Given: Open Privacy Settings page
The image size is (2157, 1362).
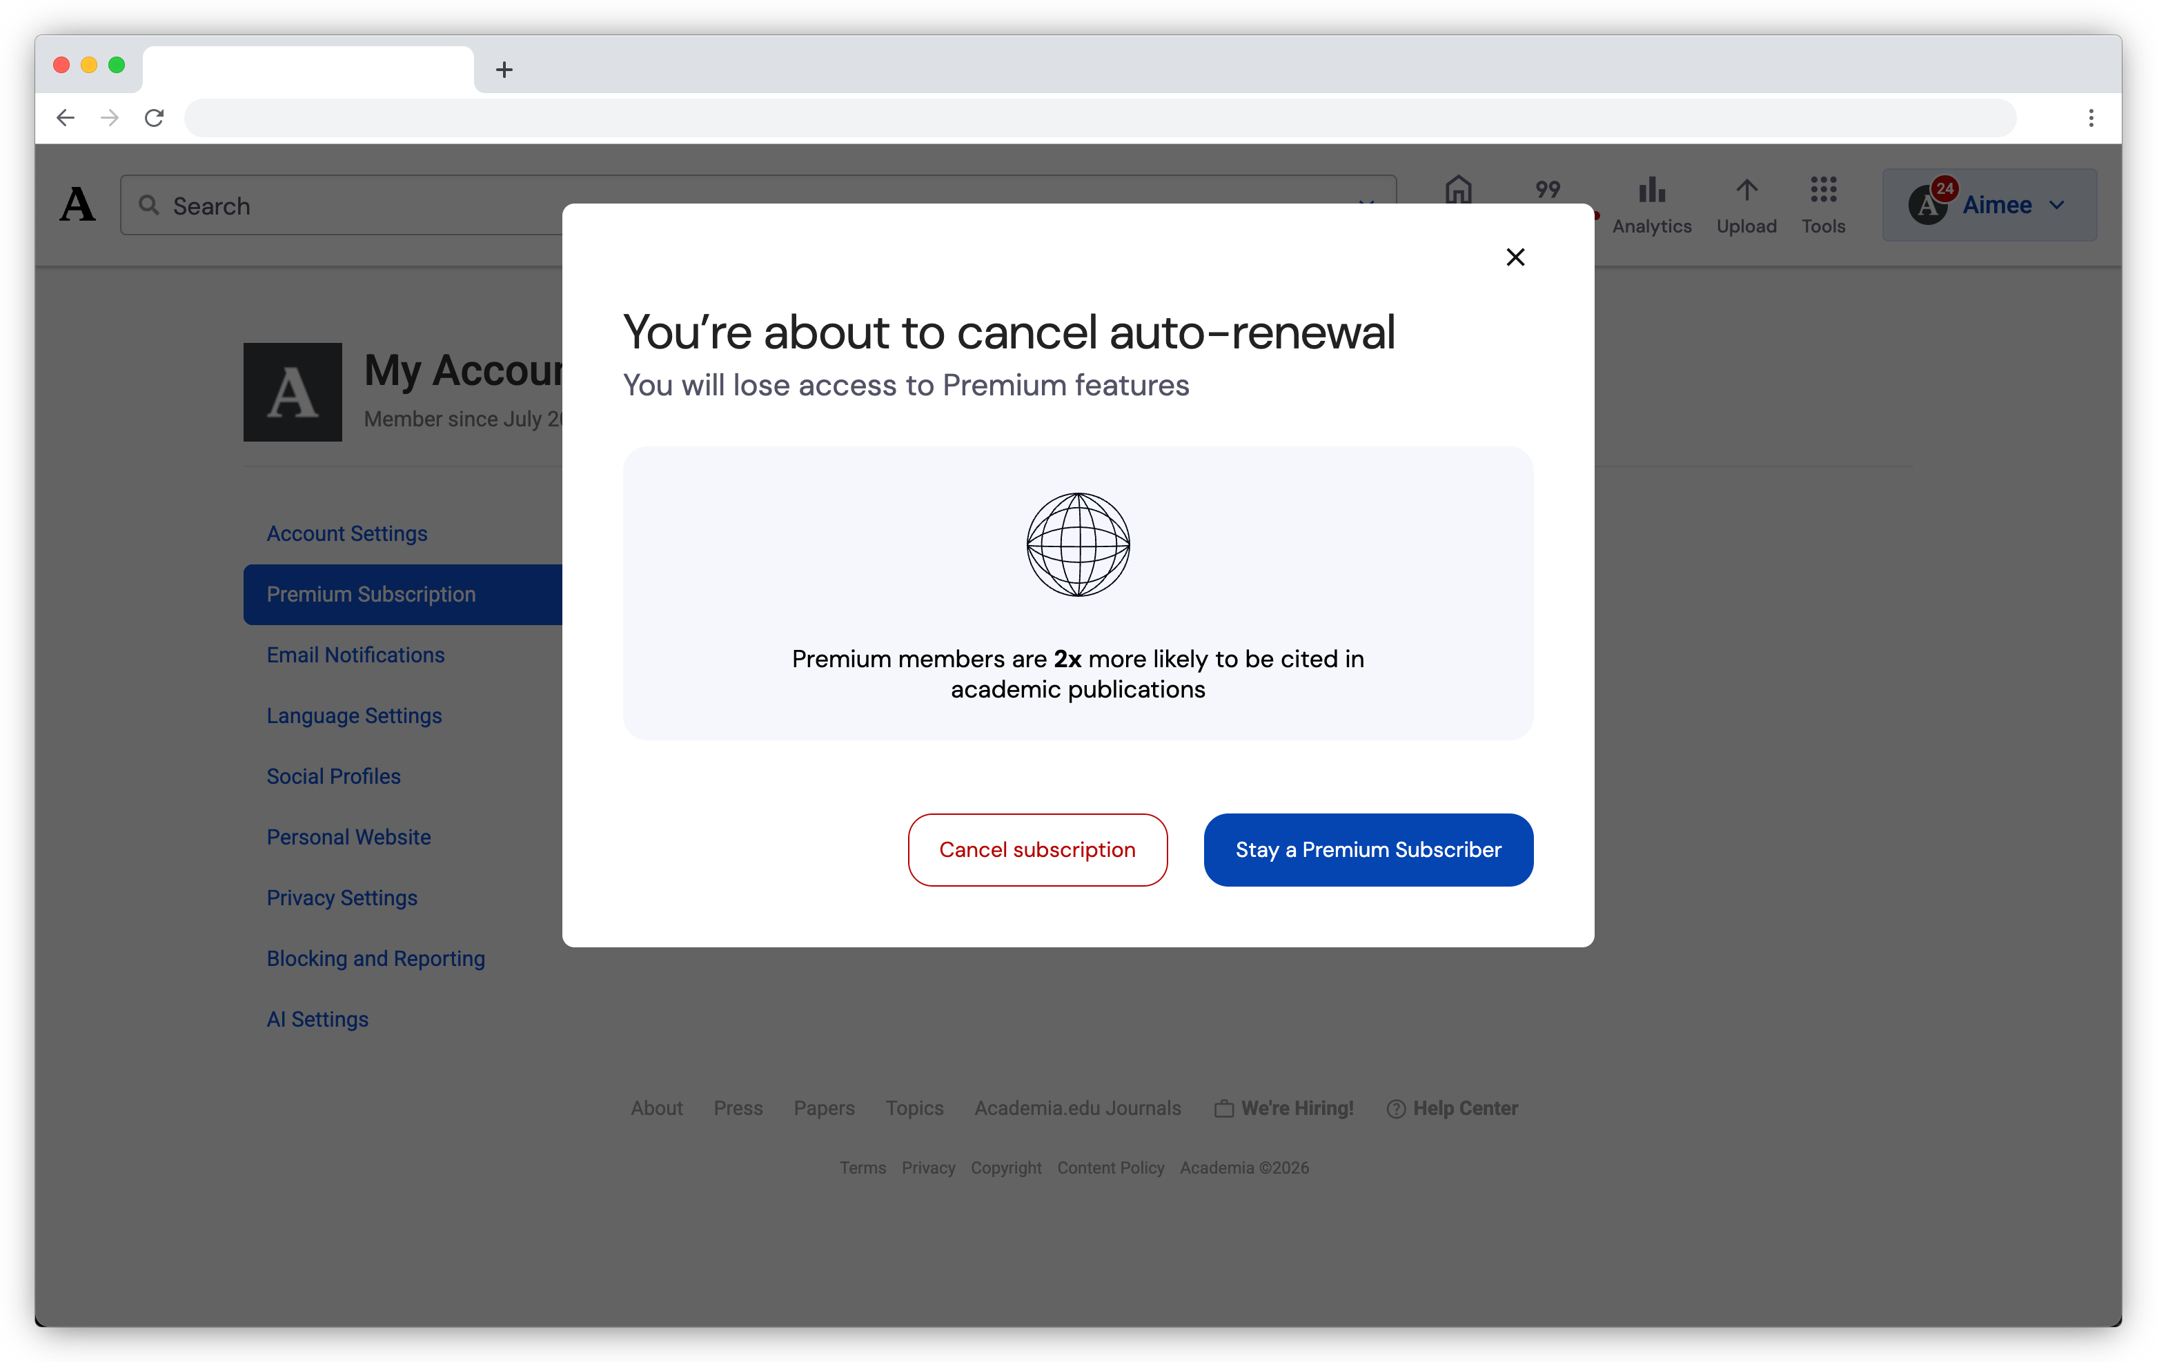Looking at the screenshot, I should point(342,897).
